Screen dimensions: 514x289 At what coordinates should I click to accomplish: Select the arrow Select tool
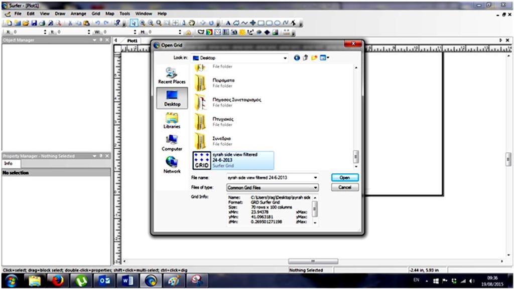pyautogui.click(x=134, y=23)
